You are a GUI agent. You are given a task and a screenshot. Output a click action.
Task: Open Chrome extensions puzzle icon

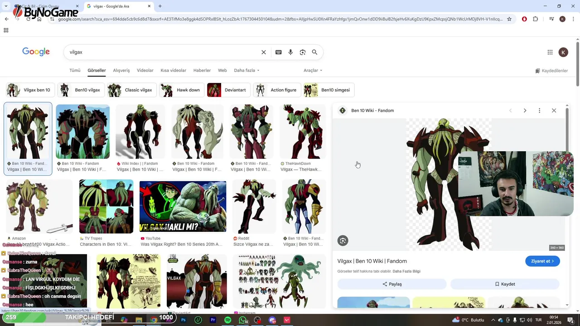pos(536,19)
